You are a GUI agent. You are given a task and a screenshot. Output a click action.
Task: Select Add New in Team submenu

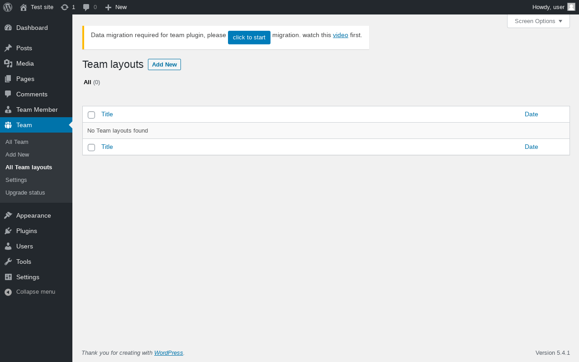click(17, 155)
